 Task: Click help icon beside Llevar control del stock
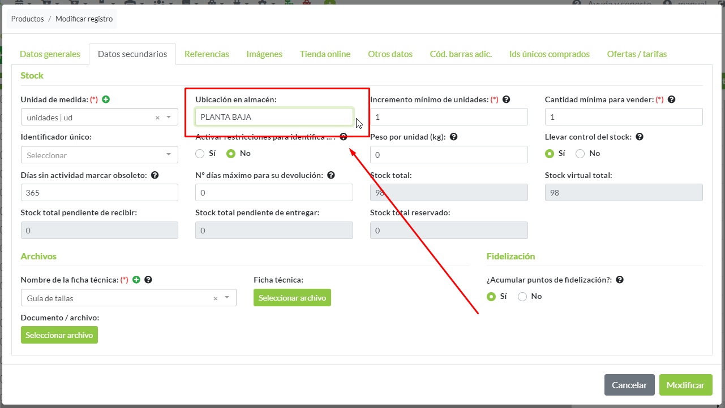click(639, 137)
